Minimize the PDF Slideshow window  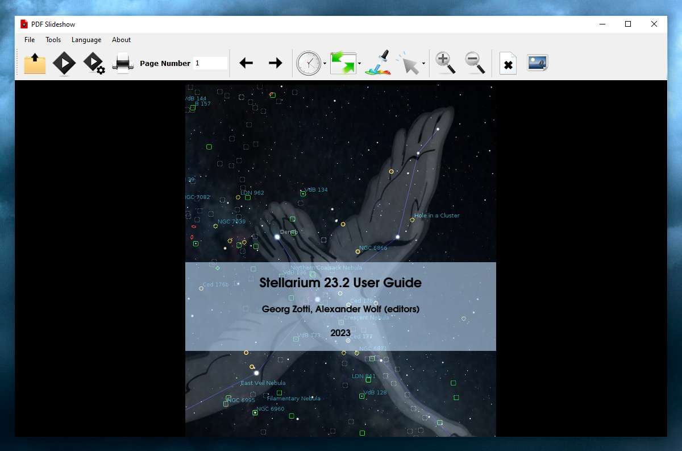602,24
